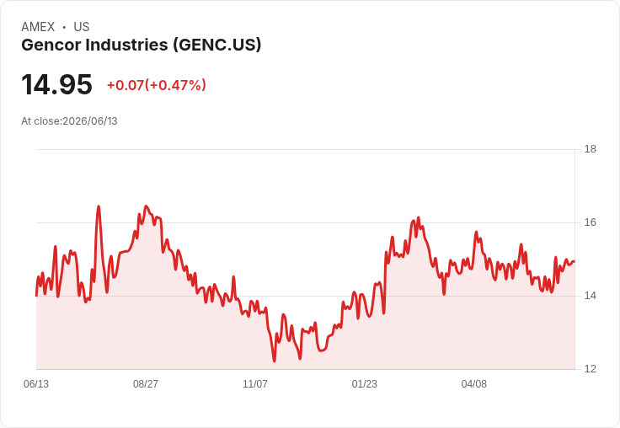The height and width of the screenshot is (428, 620).
Task: Click the end of the price line
Action: click(575, 261)
